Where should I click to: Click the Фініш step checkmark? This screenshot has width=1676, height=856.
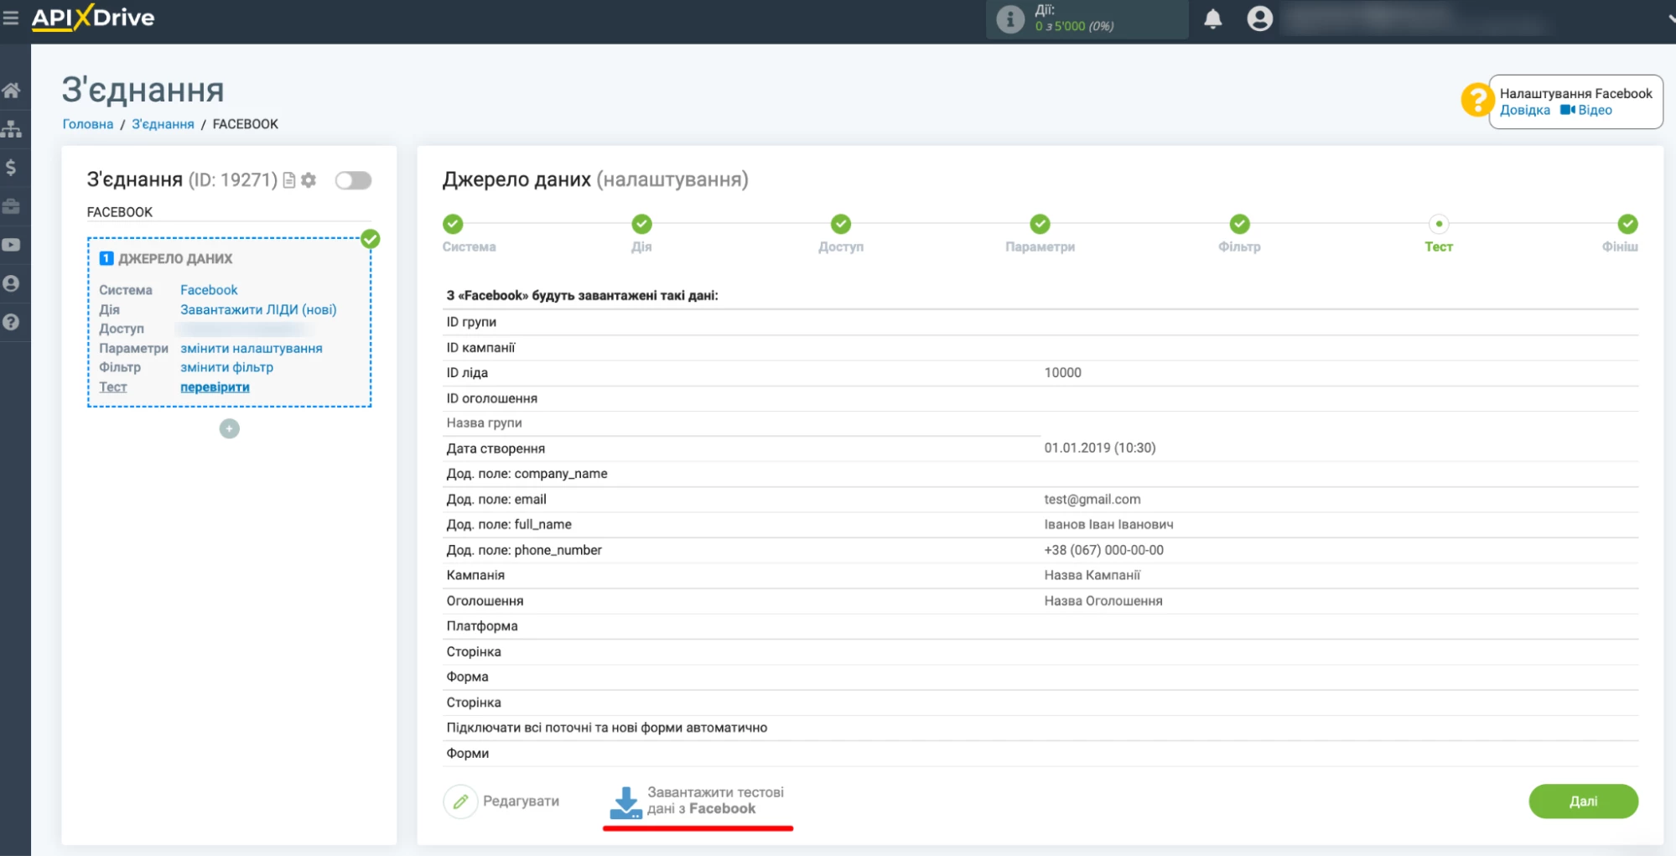[1627, 224]
